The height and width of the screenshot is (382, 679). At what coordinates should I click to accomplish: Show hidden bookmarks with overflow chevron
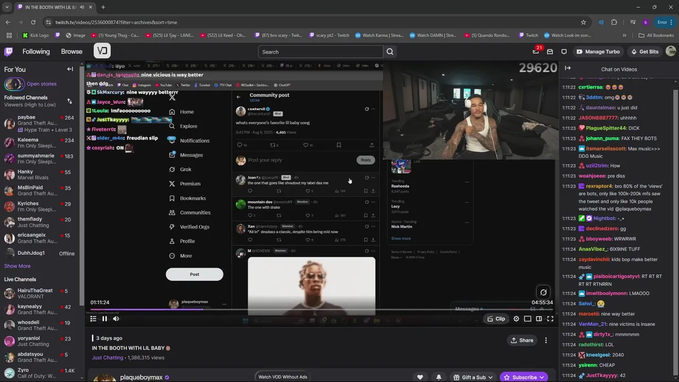[x=624, y=36]
